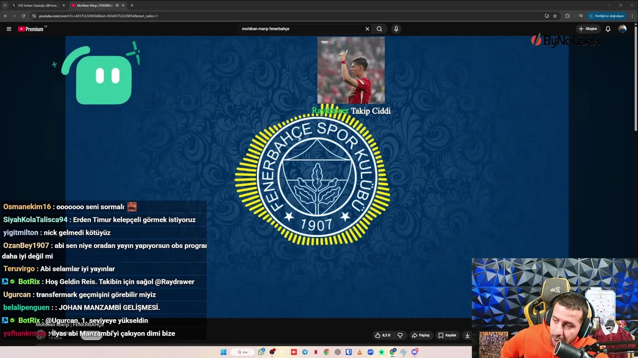This screenshot has width=638, height=358.
Task: Click the Raydrawer follower name
Action: click(330, 111)
